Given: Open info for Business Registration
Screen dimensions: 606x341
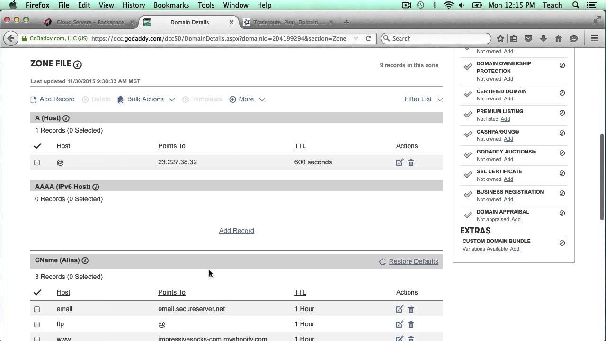Looking at the screenshot, I should 562,193.
